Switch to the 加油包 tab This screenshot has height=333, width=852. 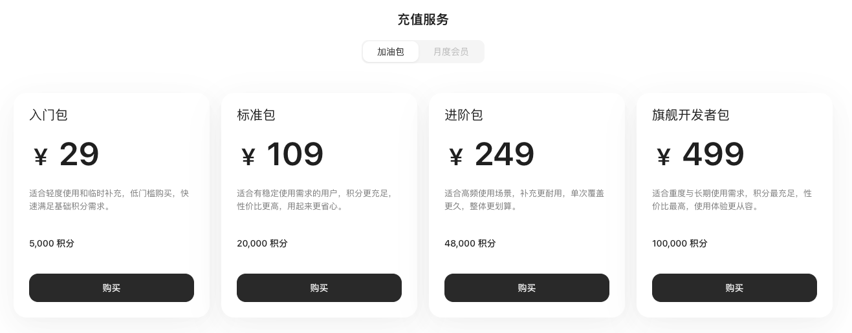click(x=391, y=52)
